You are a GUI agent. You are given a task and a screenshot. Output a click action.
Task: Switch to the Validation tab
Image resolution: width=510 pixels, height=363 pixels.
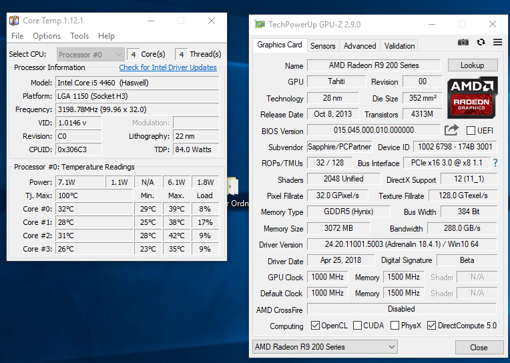(399, 46)
